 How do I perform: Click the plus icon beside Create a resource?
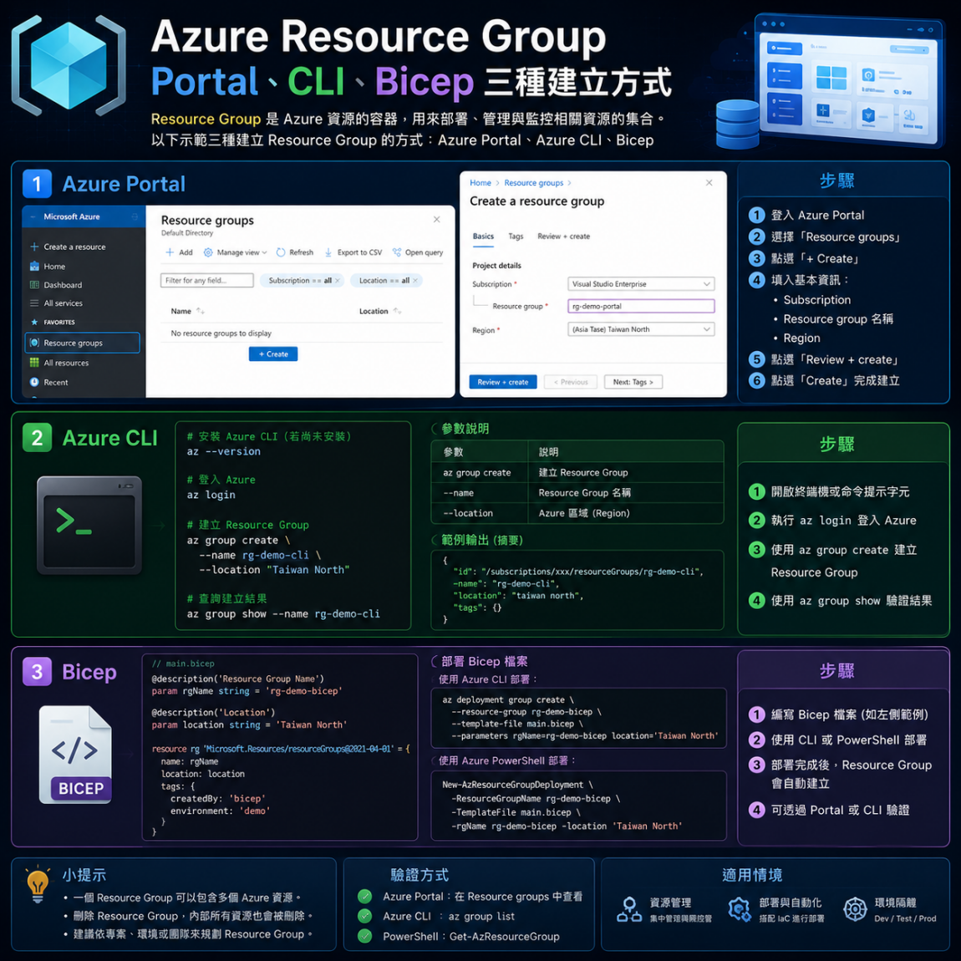point(34,247)
